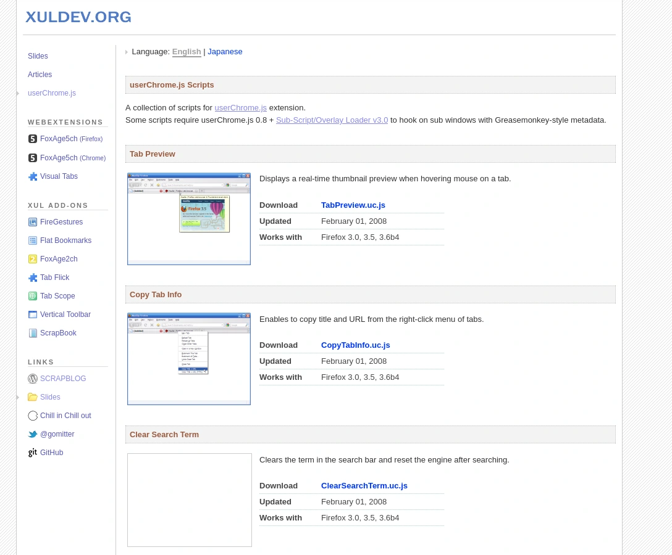
Task: Click the Copy Tab Info screenshot thumbnail
Action: coord(189,359)
